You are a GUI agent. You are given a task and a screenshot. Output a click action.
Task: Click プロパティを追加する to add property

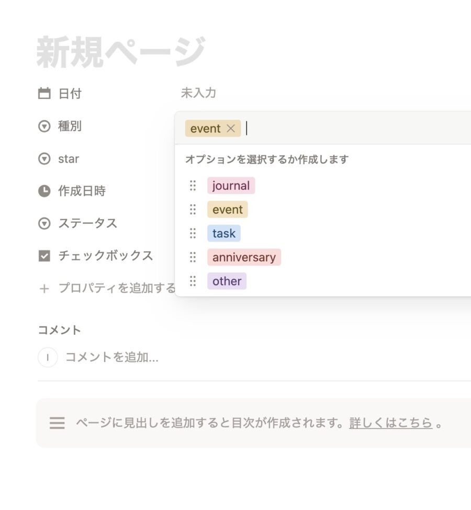coord(116,288)
